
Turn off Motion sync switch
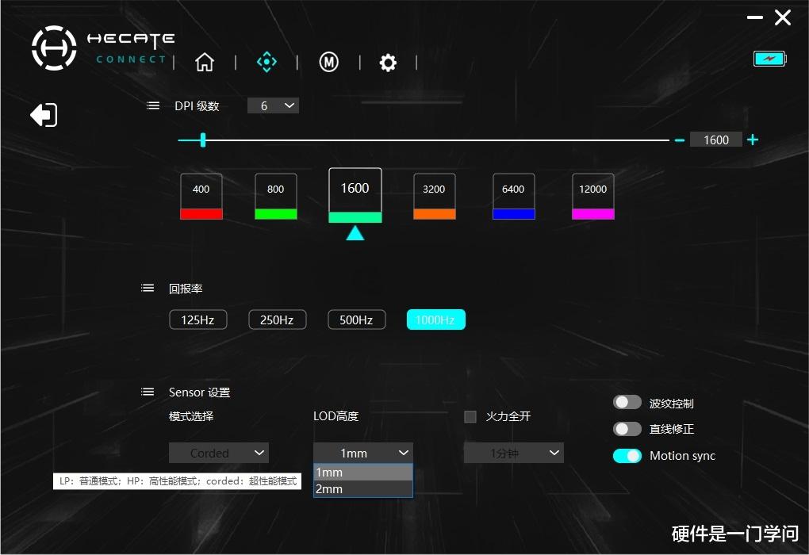pos(627,455)
